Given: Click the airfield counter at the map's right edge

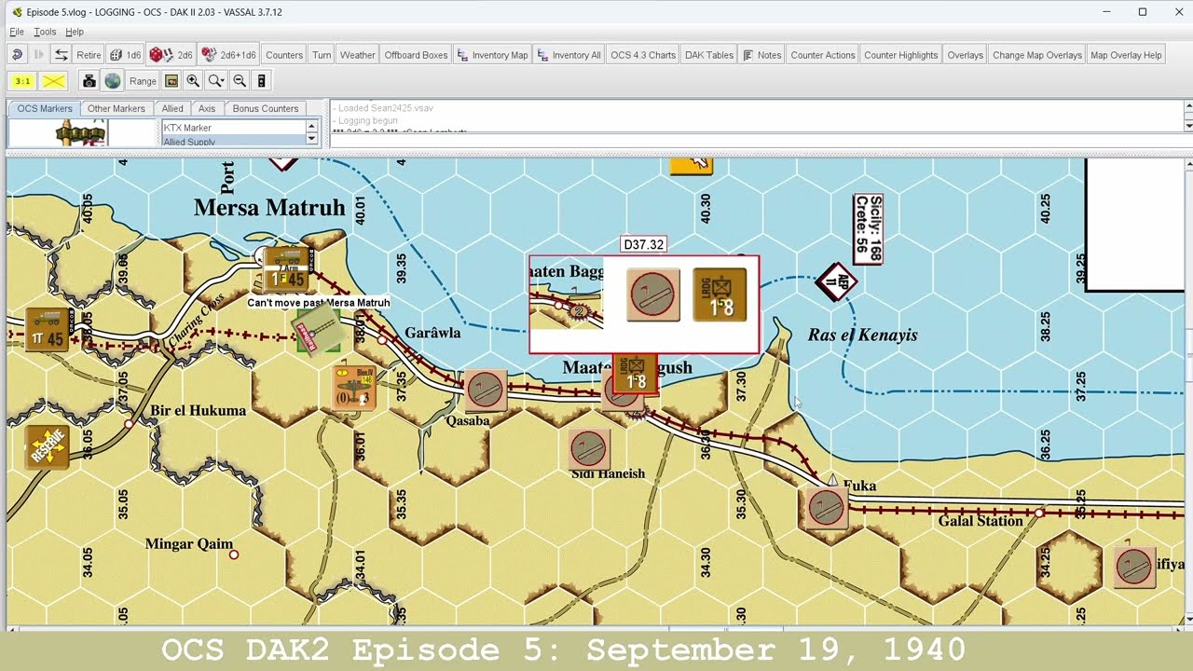Looking at the screenshot, I should click(1134, 567).
